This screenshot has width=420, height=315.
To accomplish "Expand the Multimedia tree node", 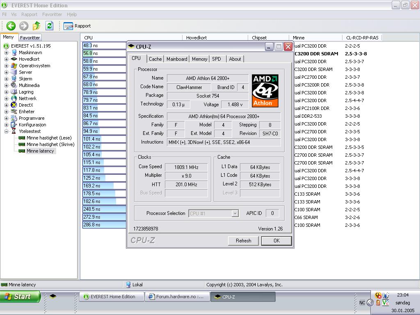I will tap(6, 85).
